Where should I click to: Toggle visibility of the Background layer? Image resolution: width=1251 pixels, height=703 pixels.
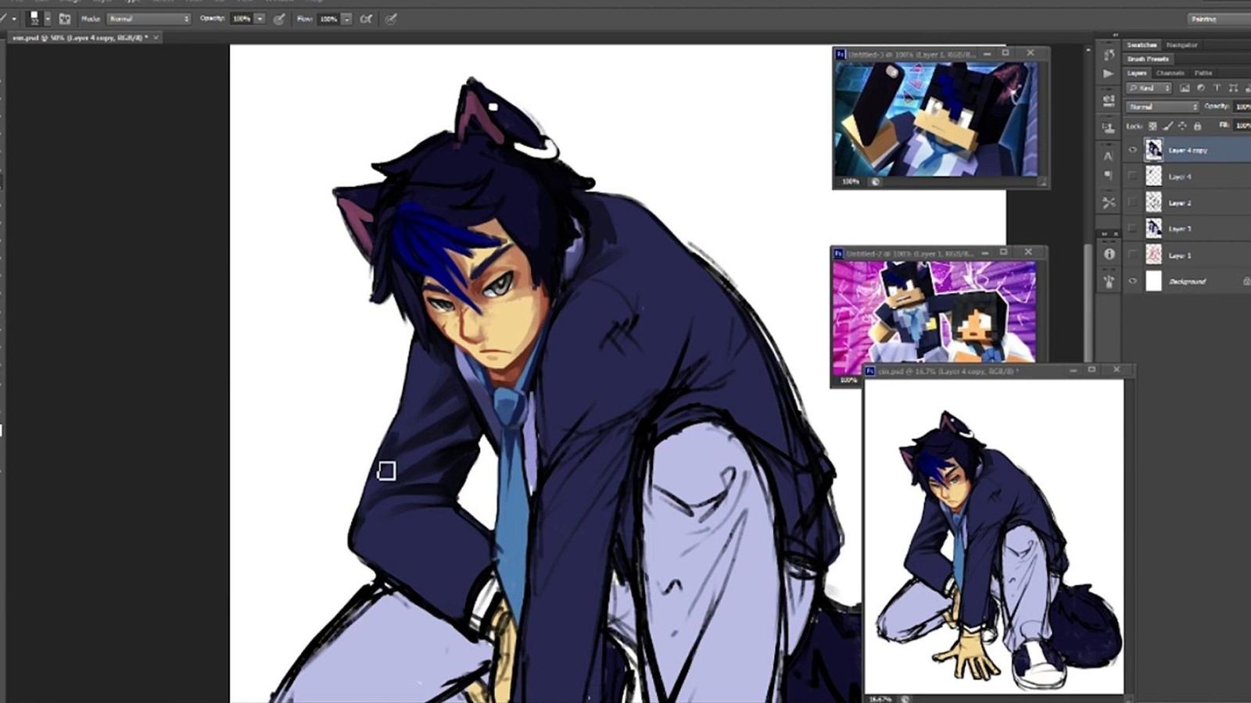click(x=1133, y=280)
